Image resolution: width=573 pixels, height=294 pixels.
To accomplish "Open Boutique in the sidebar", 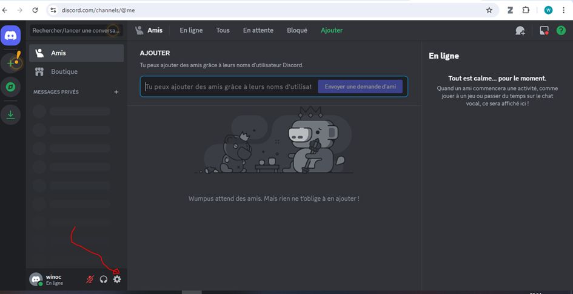I will coord(64,71).
